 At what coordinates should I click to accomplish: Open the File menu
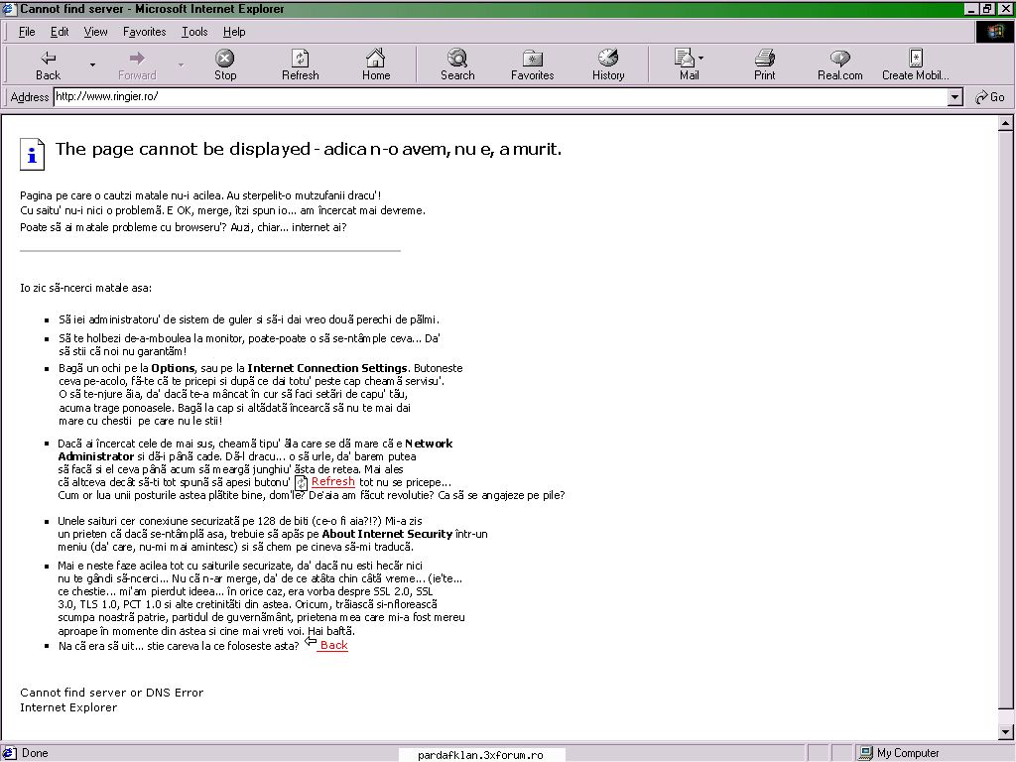pos(27,32)
